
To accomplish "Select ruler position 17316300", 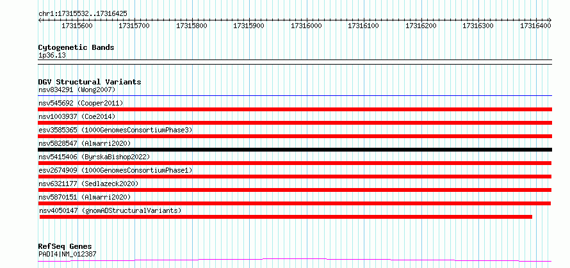I will 478,26.
